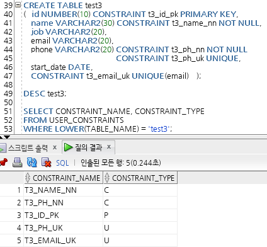Place cursor on DESC test3 line

(45, 94)
